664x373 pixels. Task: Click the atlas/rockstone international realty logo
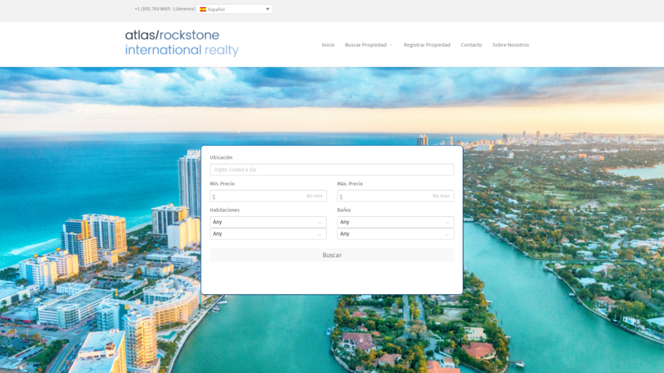click(x=182, y=43)
